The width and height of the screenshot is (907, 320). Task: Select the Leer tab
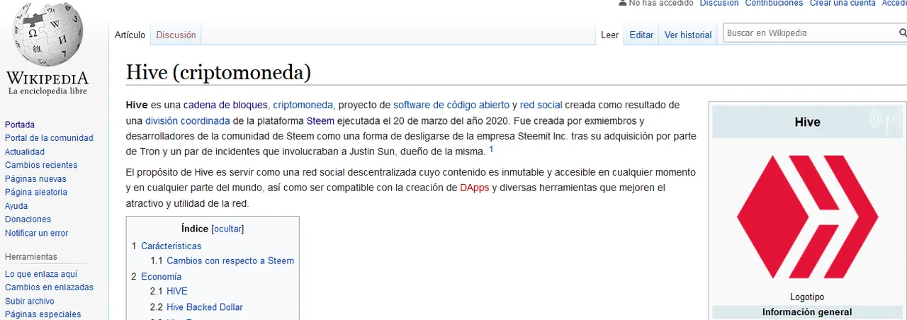click(609, 35)
